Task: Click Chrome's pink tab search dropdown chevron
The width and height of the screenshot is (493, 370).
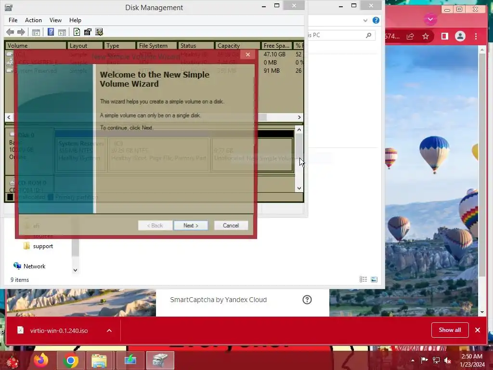Action: point(430,19)
